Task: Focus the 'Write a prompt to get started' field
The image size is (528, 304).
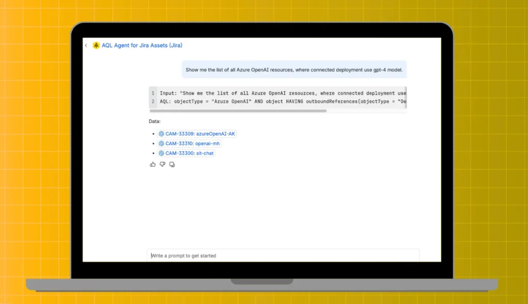Action: click(x=283, y=256)
